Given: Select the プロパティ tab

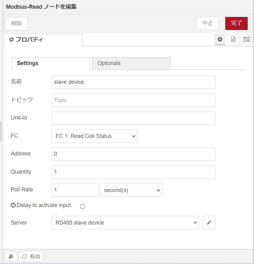Looking at the screenshot, I should coord(43,40).
